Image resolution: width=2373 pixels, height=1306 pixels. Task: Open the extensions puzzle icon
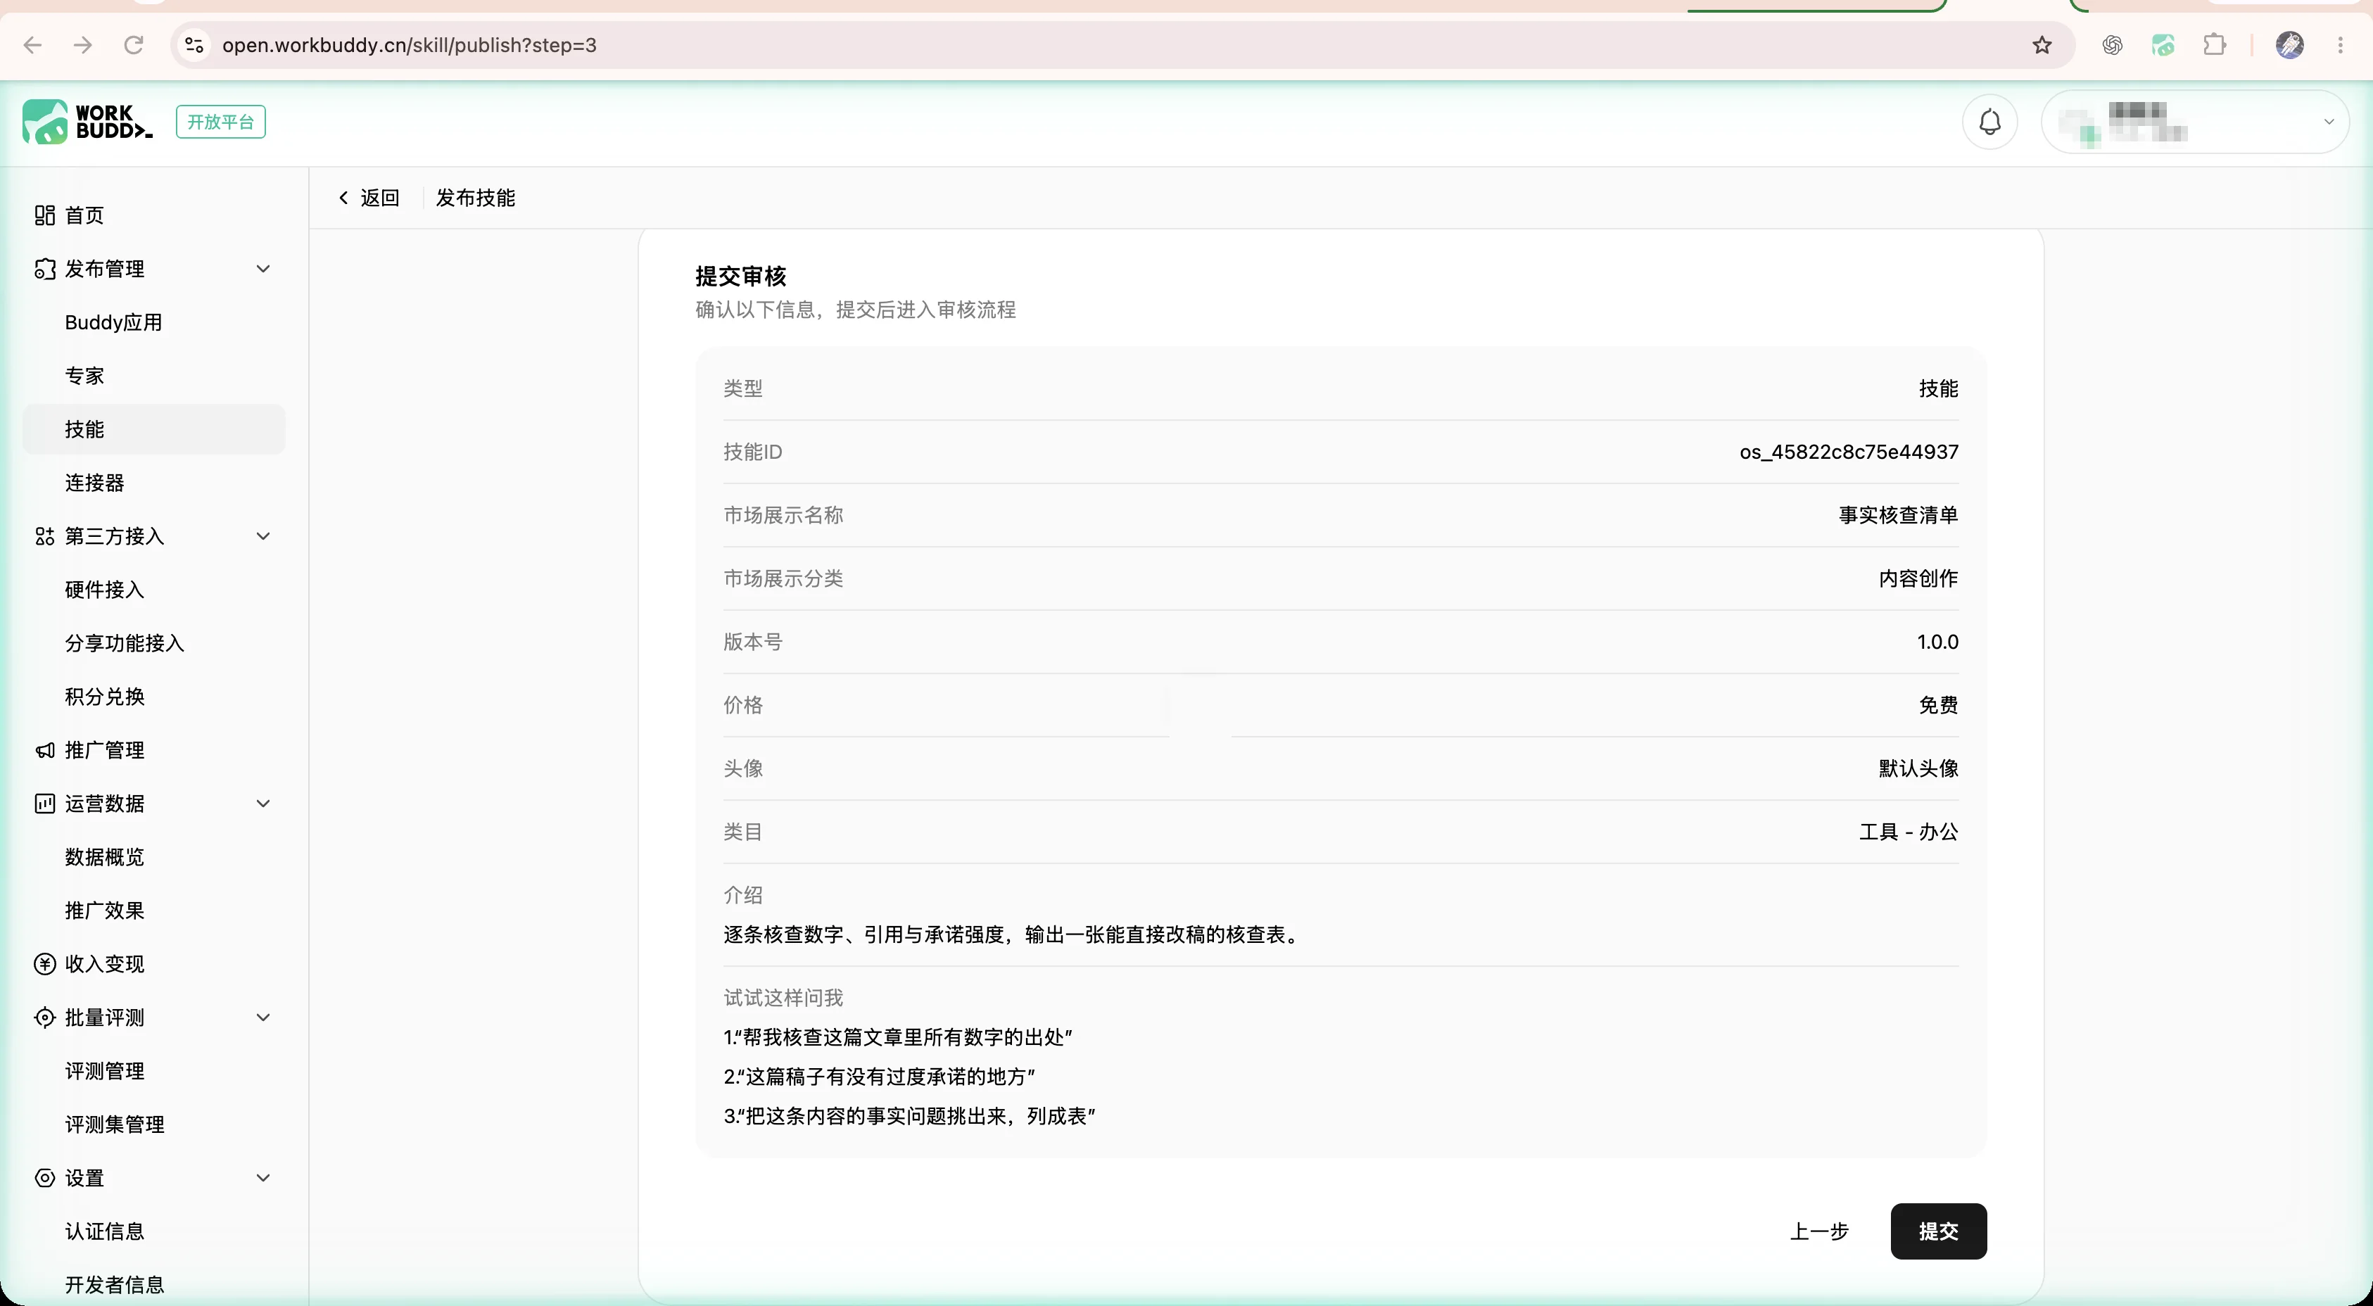(x=2215, y=45)
